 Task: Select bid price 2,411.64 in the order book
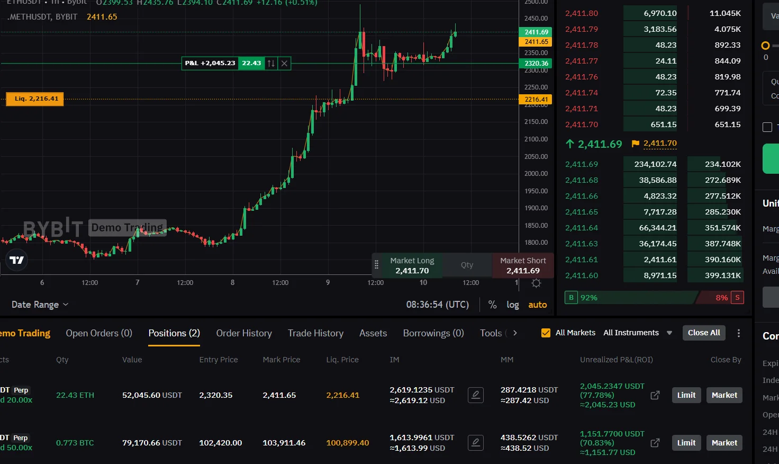[582, 228]
